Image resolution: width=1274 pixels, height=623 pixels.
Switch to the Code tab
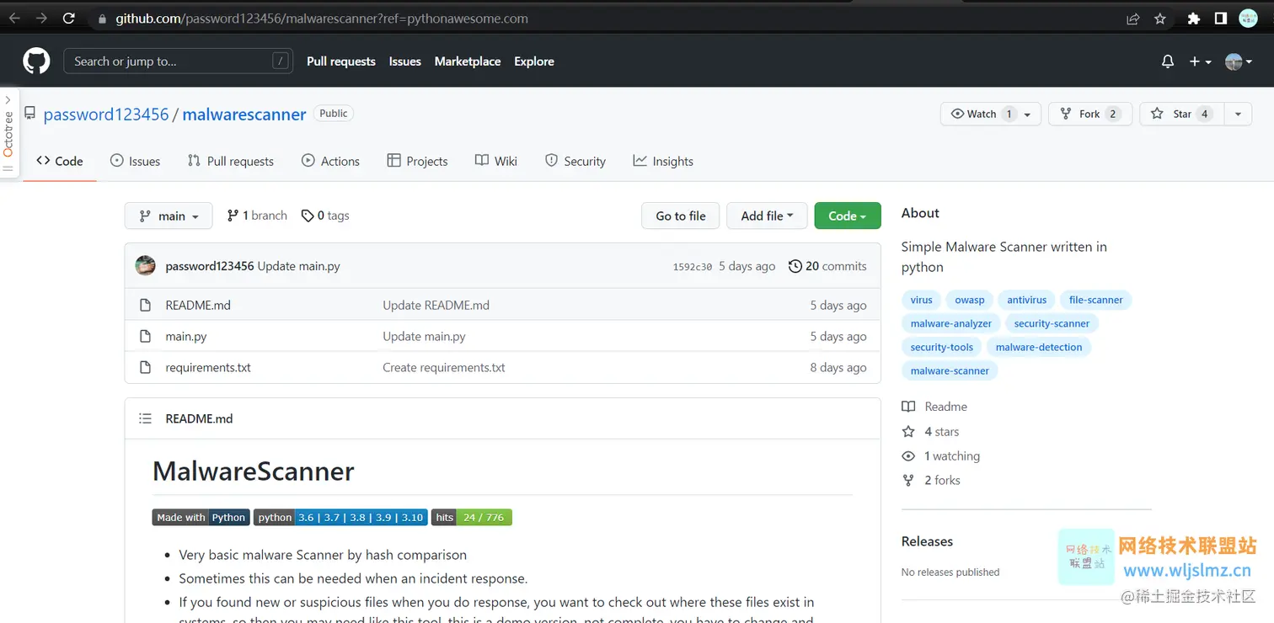[60, 161]
